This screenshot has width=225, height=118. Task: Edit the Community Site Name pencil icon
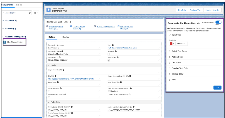pyautogui.click(x=99, y=48)
